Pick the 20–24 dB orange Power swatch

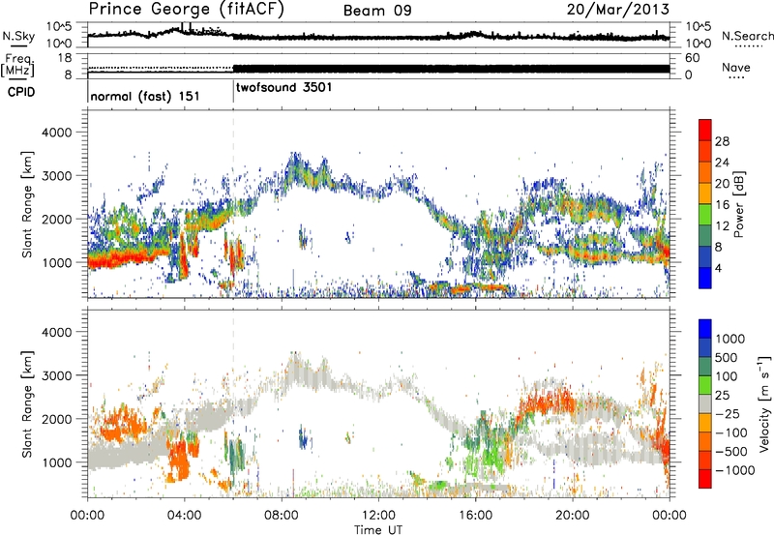(x=705, y=173)
